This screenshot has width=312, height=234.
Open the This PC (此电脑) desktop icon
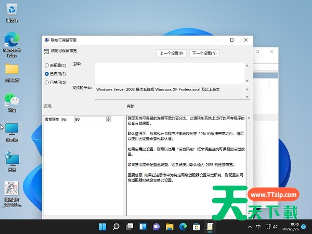point(11,129)
